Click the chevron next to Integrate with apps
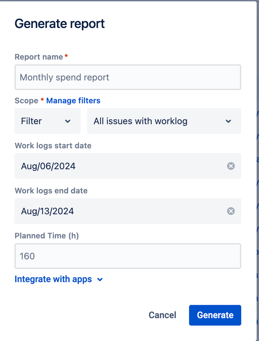 [x=100, y=280]
